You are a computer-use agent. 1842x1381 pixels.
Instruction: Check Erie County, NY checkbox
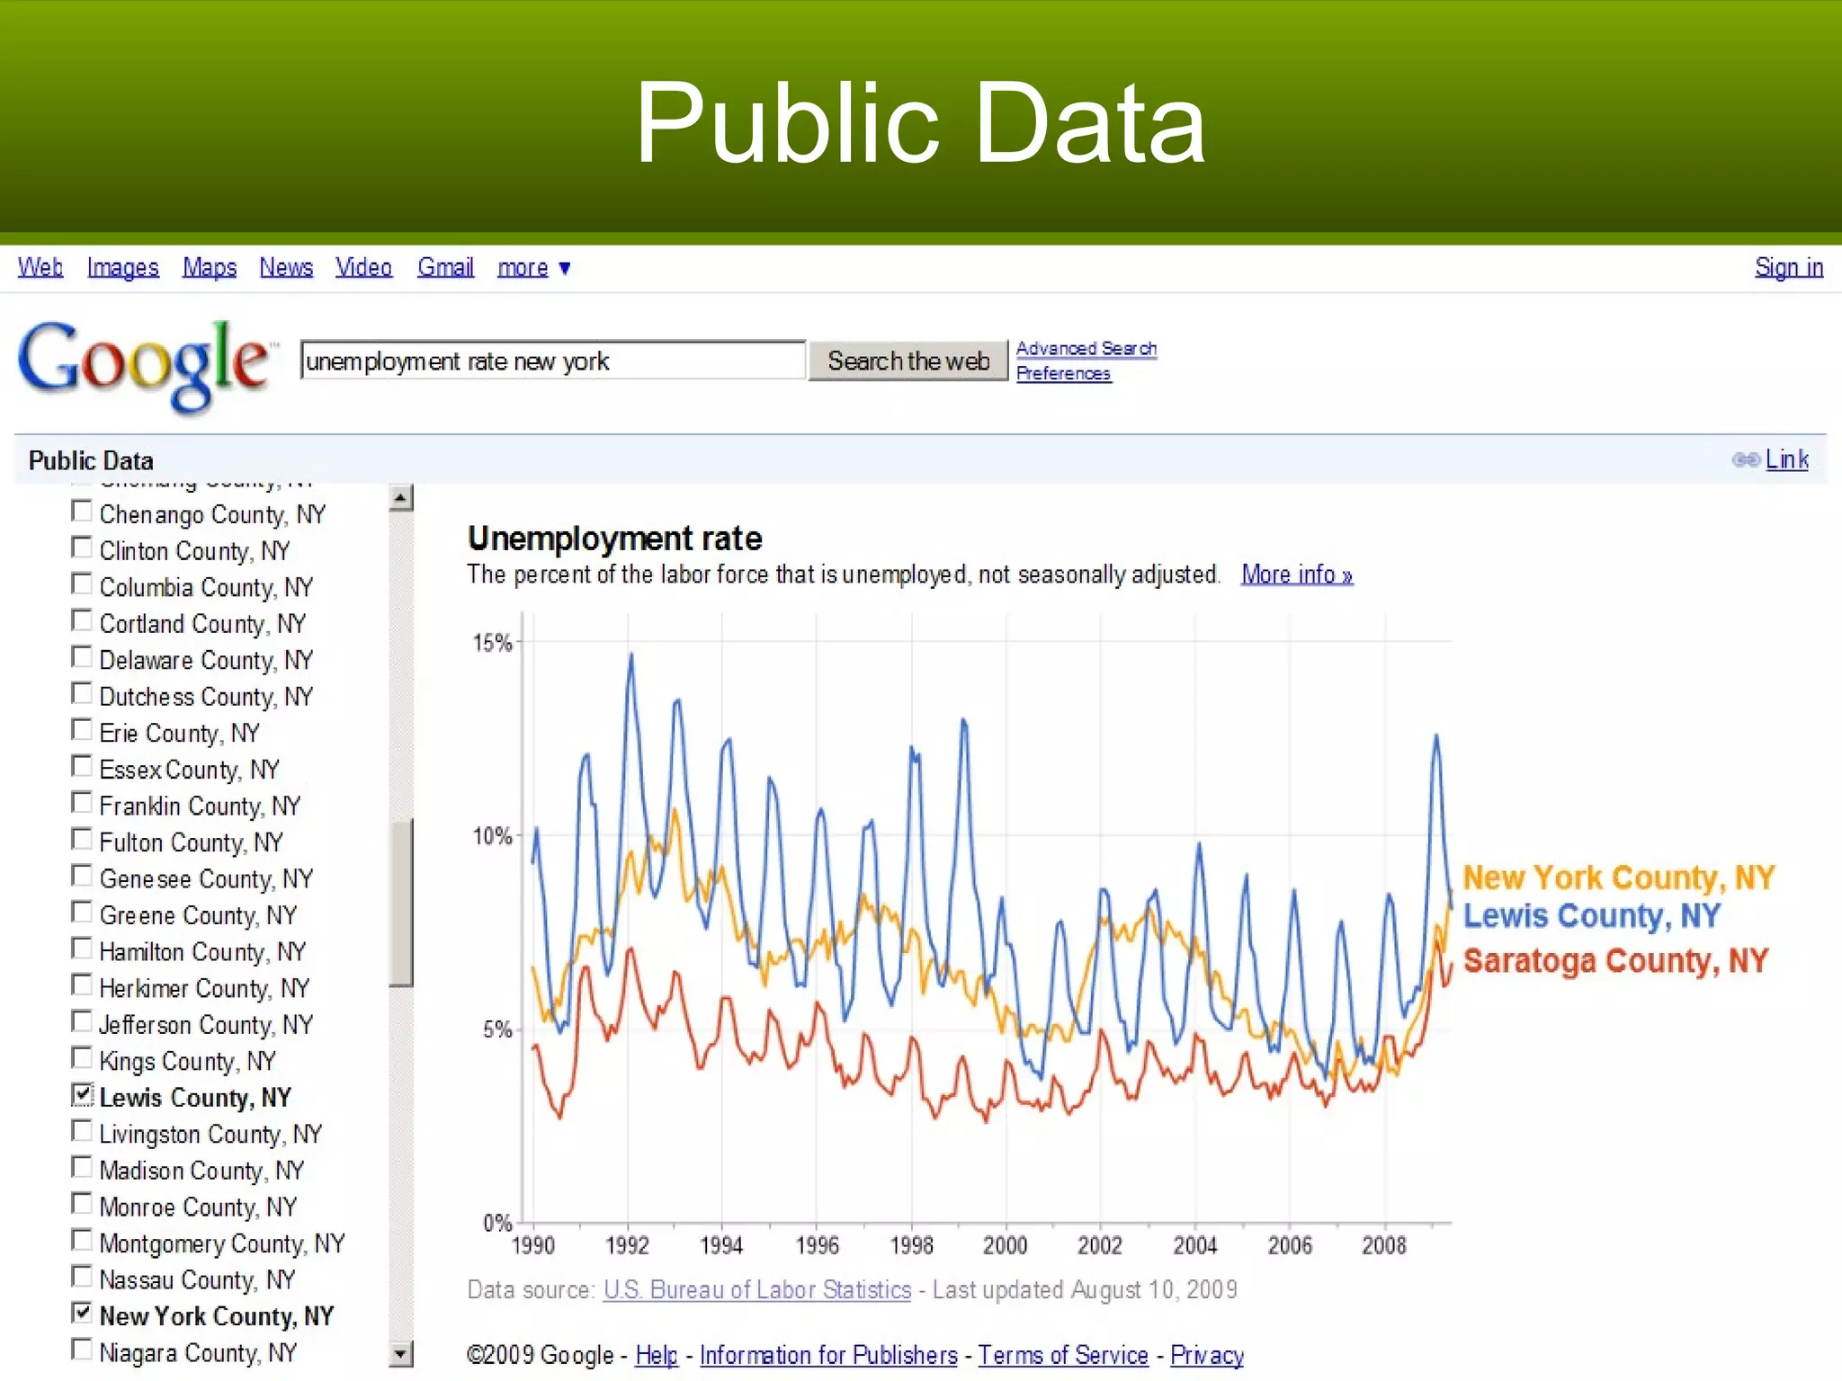pyautogui.click(x=82, y=730)
